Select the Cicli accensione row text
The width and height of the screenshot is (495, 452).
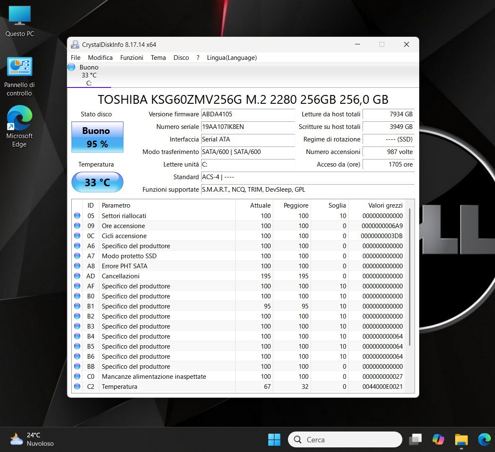point(124,236)
